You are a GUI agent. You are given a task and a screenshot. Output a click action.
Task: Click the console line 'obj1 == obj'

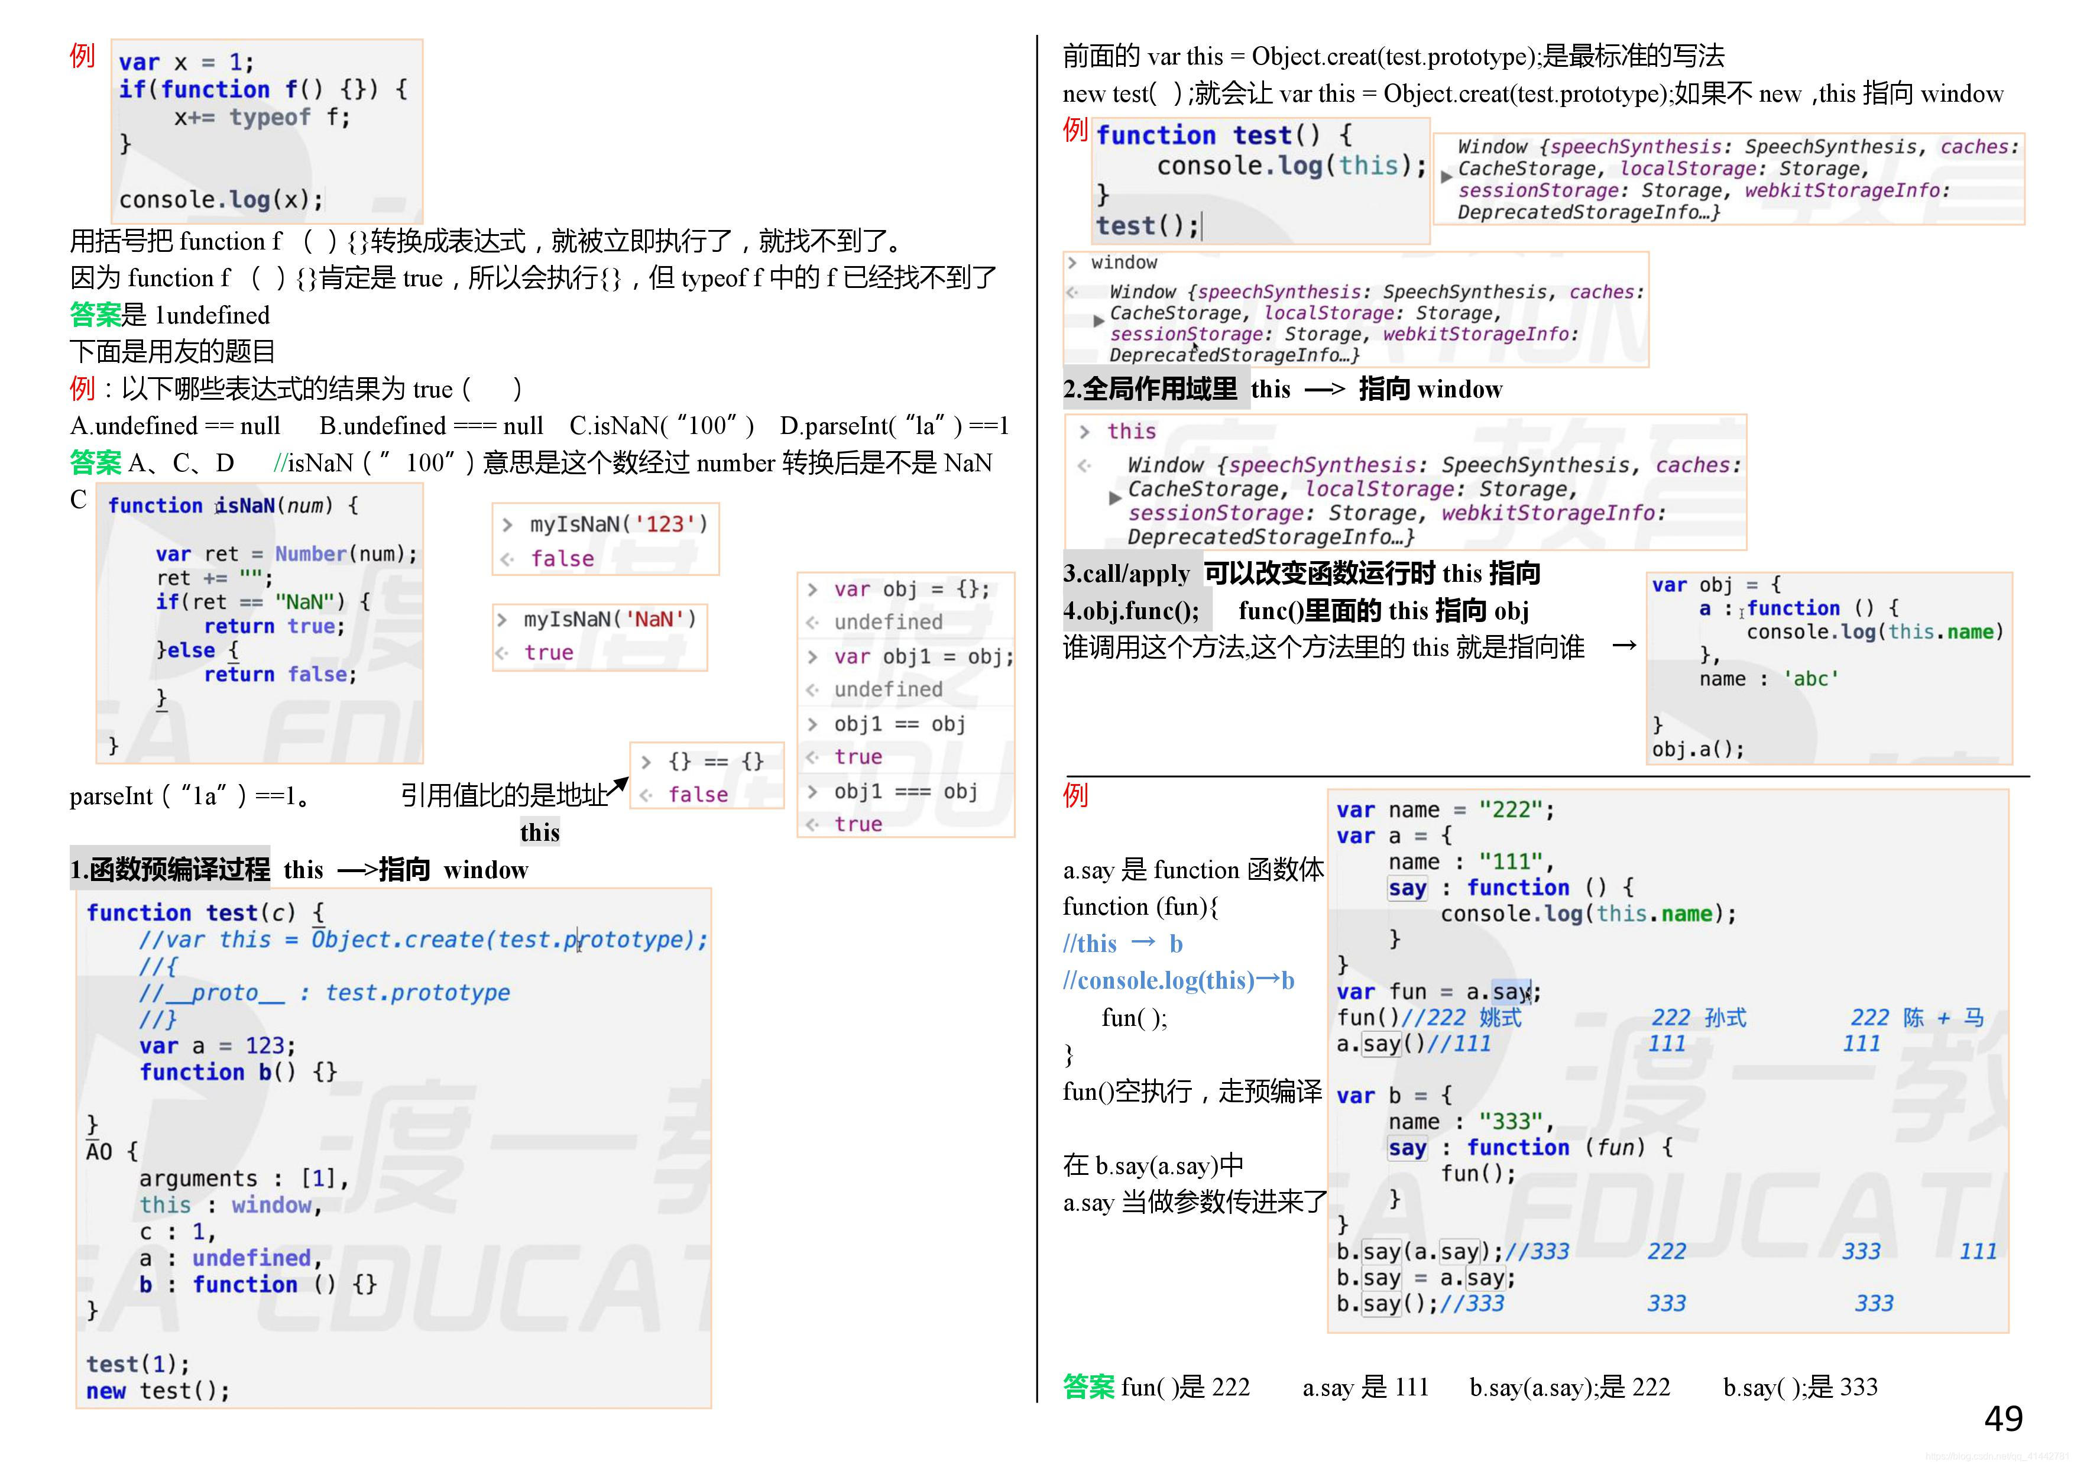pyautogui.click(x=900, y=724)
